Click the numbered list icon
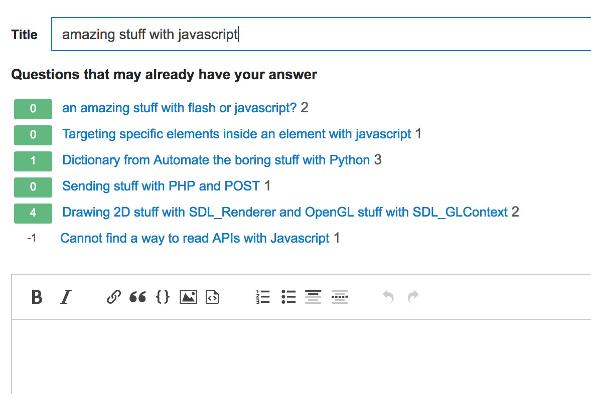Screen dimensions: 591x394 coord(263,297)
